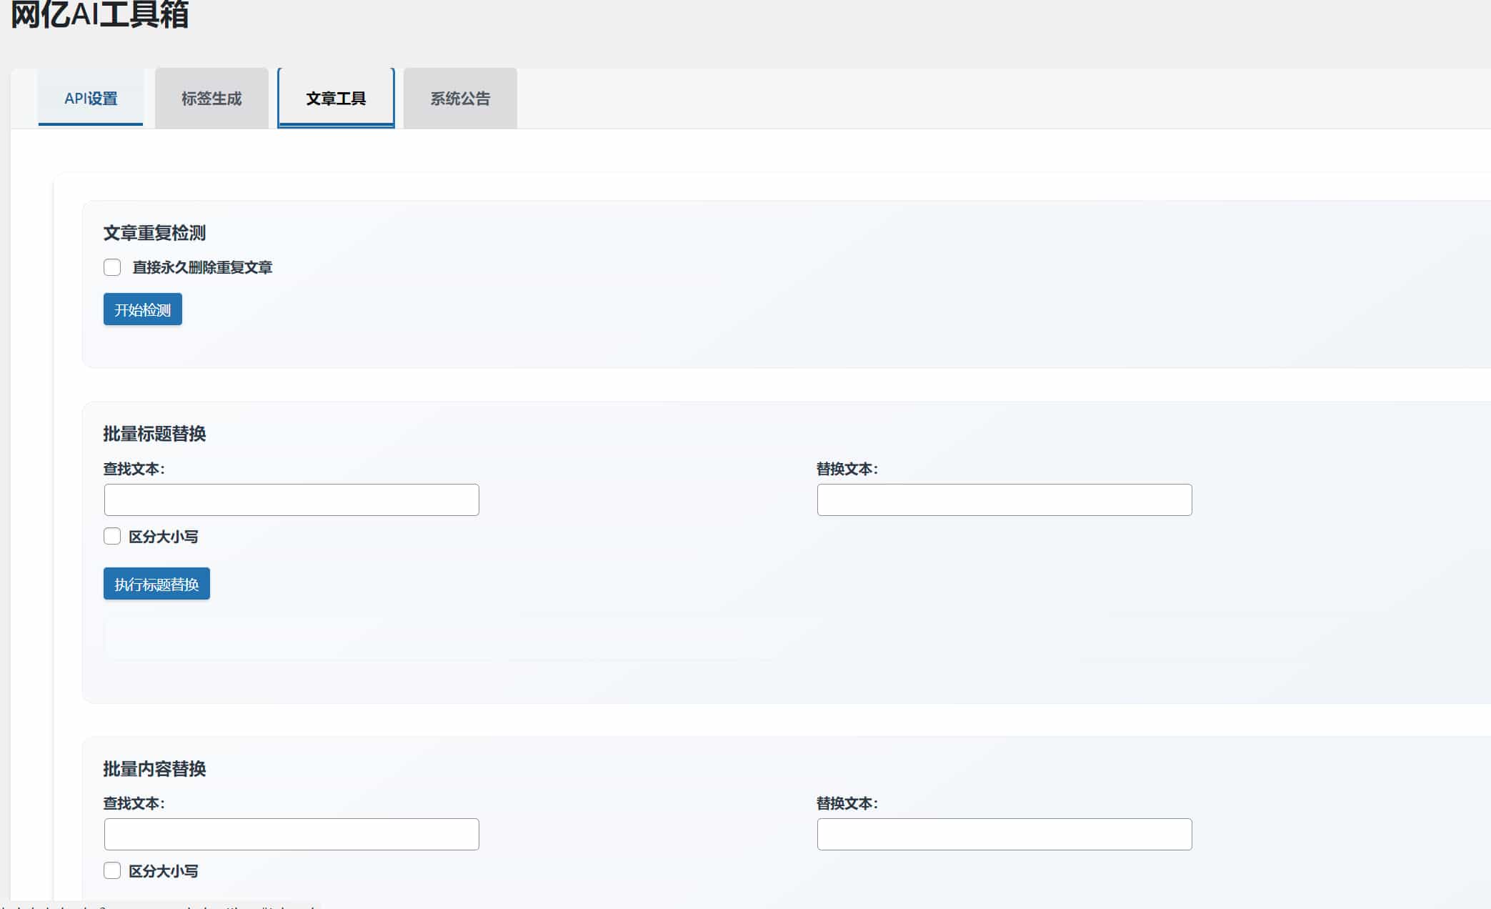Uncheck the duplicate article deletion option
This screenshot has width=1491, height=909.
[x=111, y=267]
